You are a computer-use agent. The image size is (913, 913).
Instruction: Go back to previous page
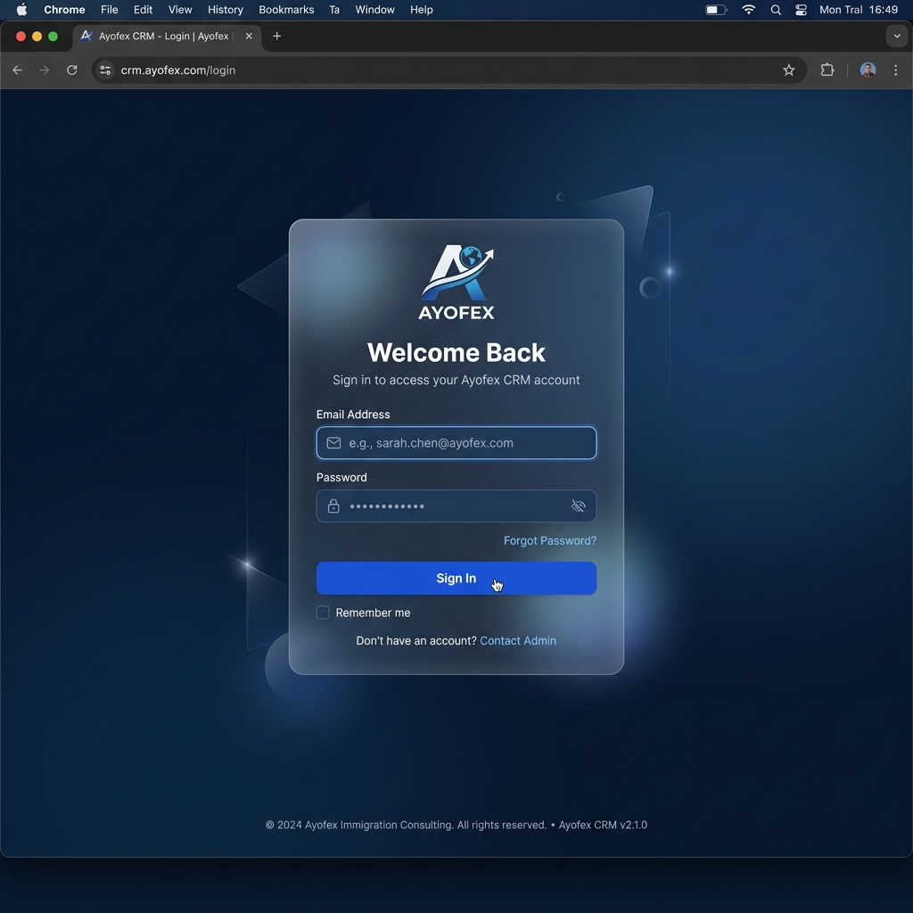tap(18, 70)
